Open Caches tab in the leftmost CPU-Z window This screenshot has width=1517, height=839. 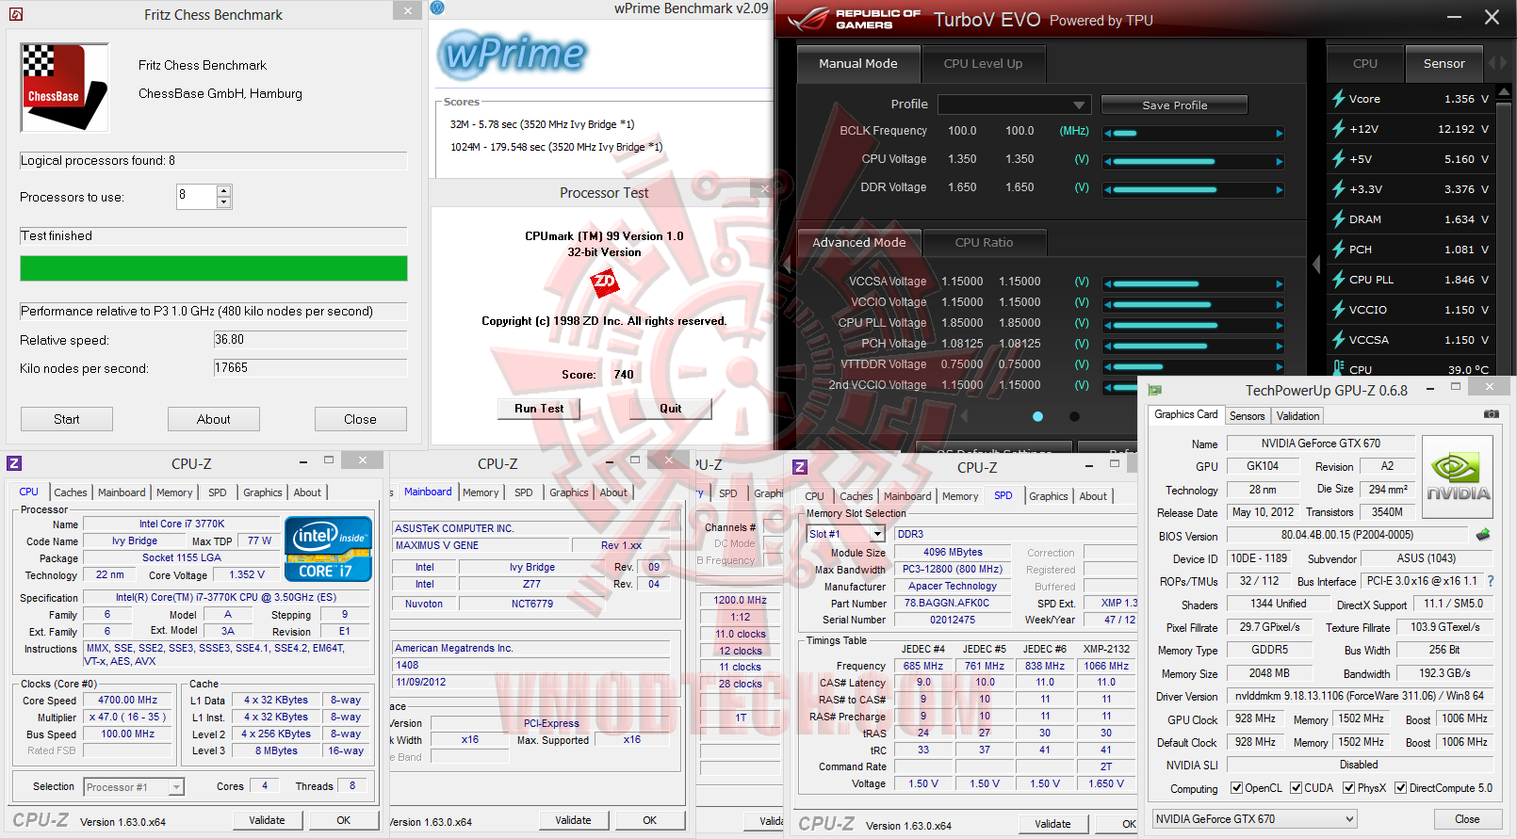71,492
